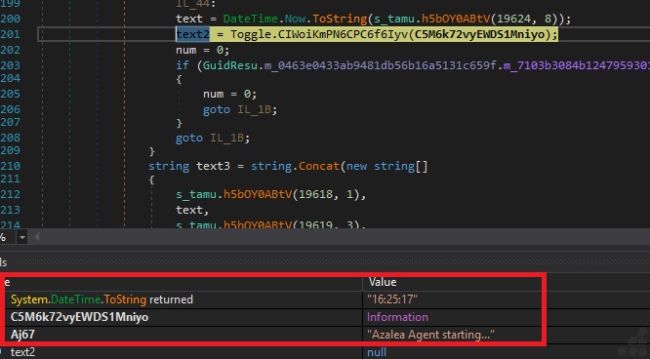650x359 pixels.
Task: Click the Concat method on line 210
Action: 319,166
